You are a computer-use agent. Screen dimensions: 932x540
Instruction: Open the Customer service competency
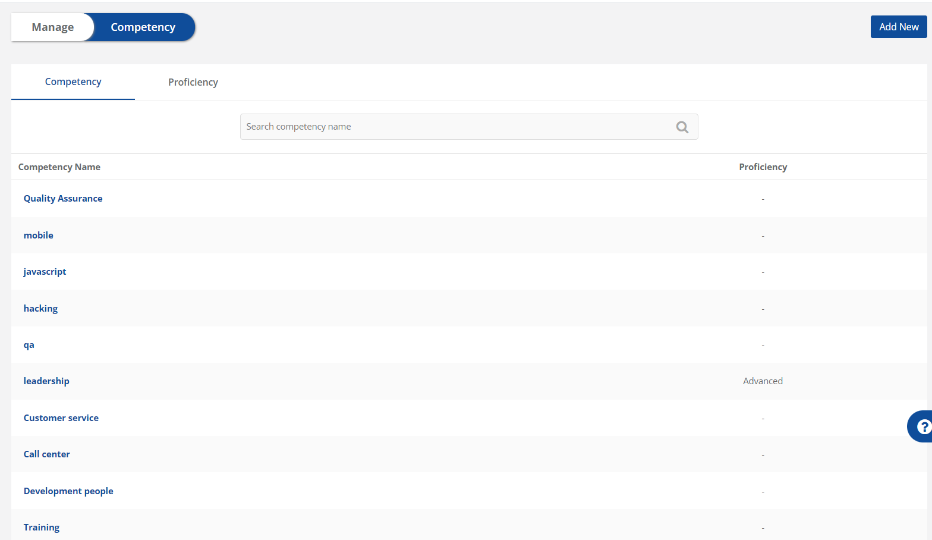point(61,418)
